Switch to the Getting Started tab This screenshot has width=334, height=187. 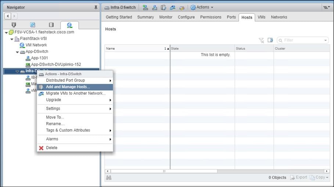119,17
